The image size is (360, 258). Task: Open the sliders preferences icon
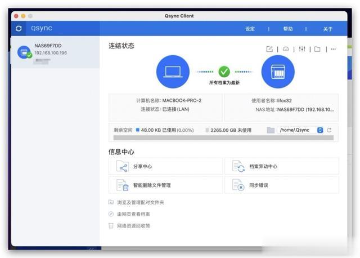302,49
